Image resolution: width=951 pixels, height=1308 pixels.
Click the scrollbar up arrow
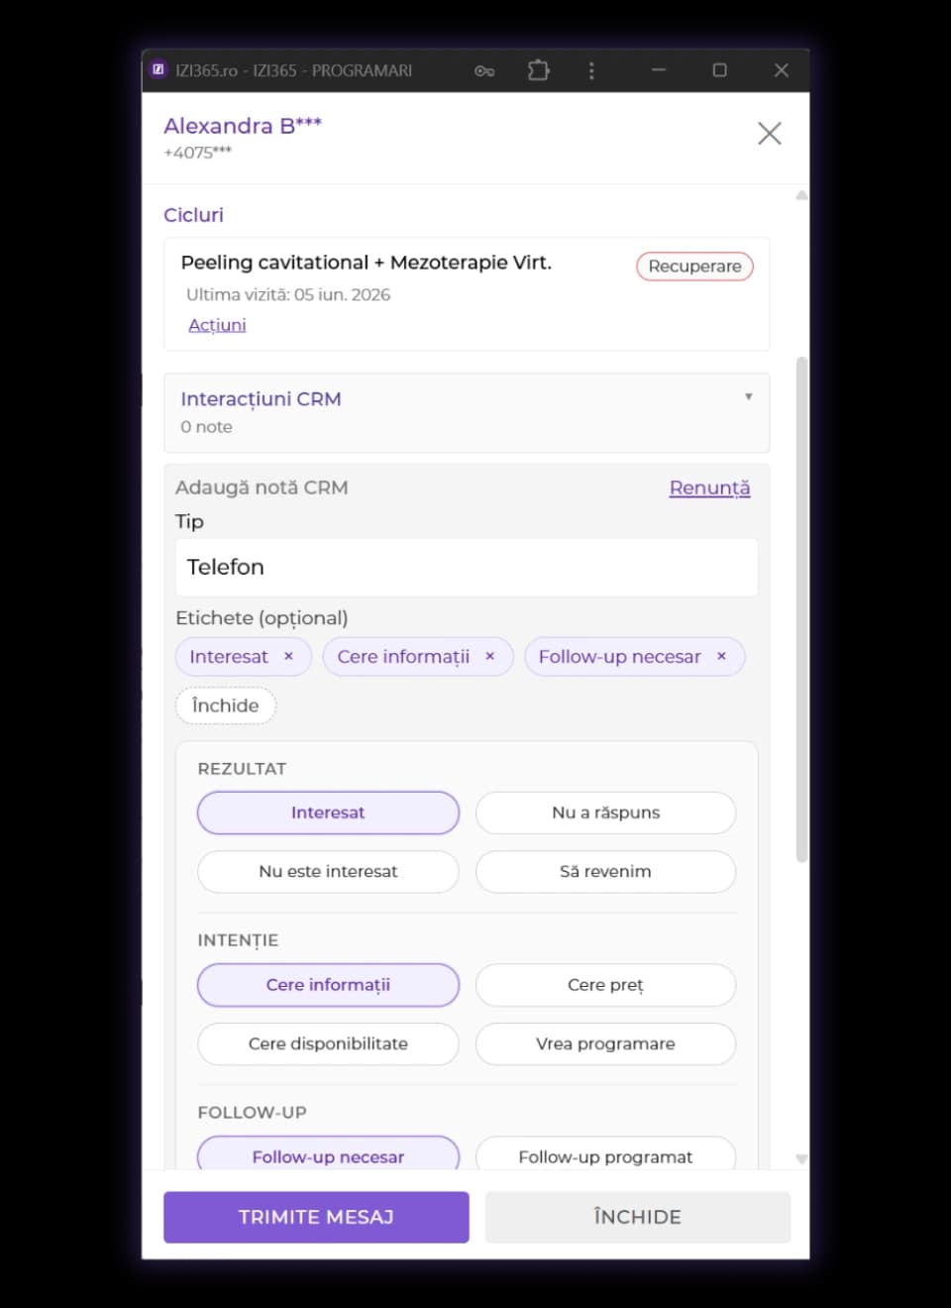pyautogui.click(x=801, y=195)
